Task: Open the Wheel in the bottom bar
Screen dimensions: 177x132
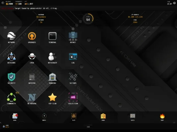Action: tap(44, 116)
